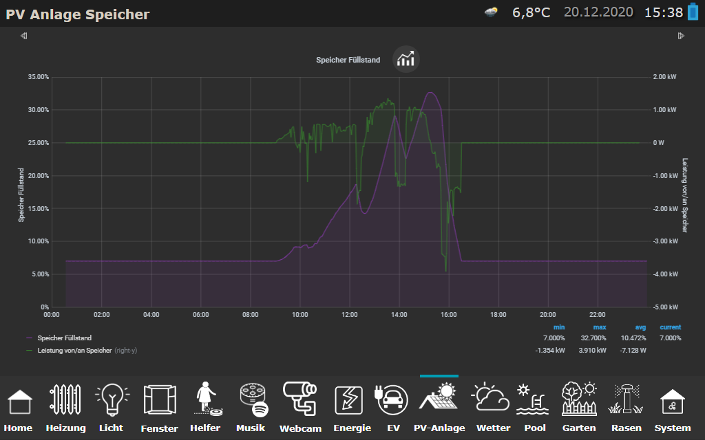This screenshot has height=440, width=705.
Task: Sort by the max column header
Action: pos(600,327)
